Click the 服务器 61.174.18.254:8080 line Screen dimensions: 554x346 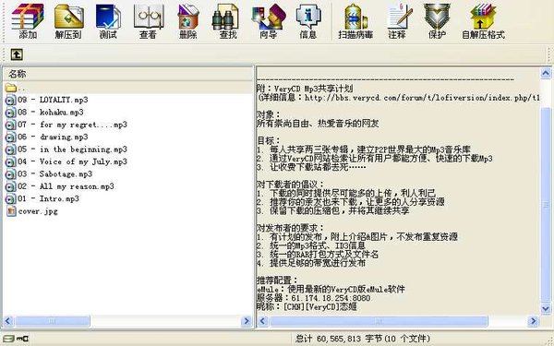click(314, 298)
